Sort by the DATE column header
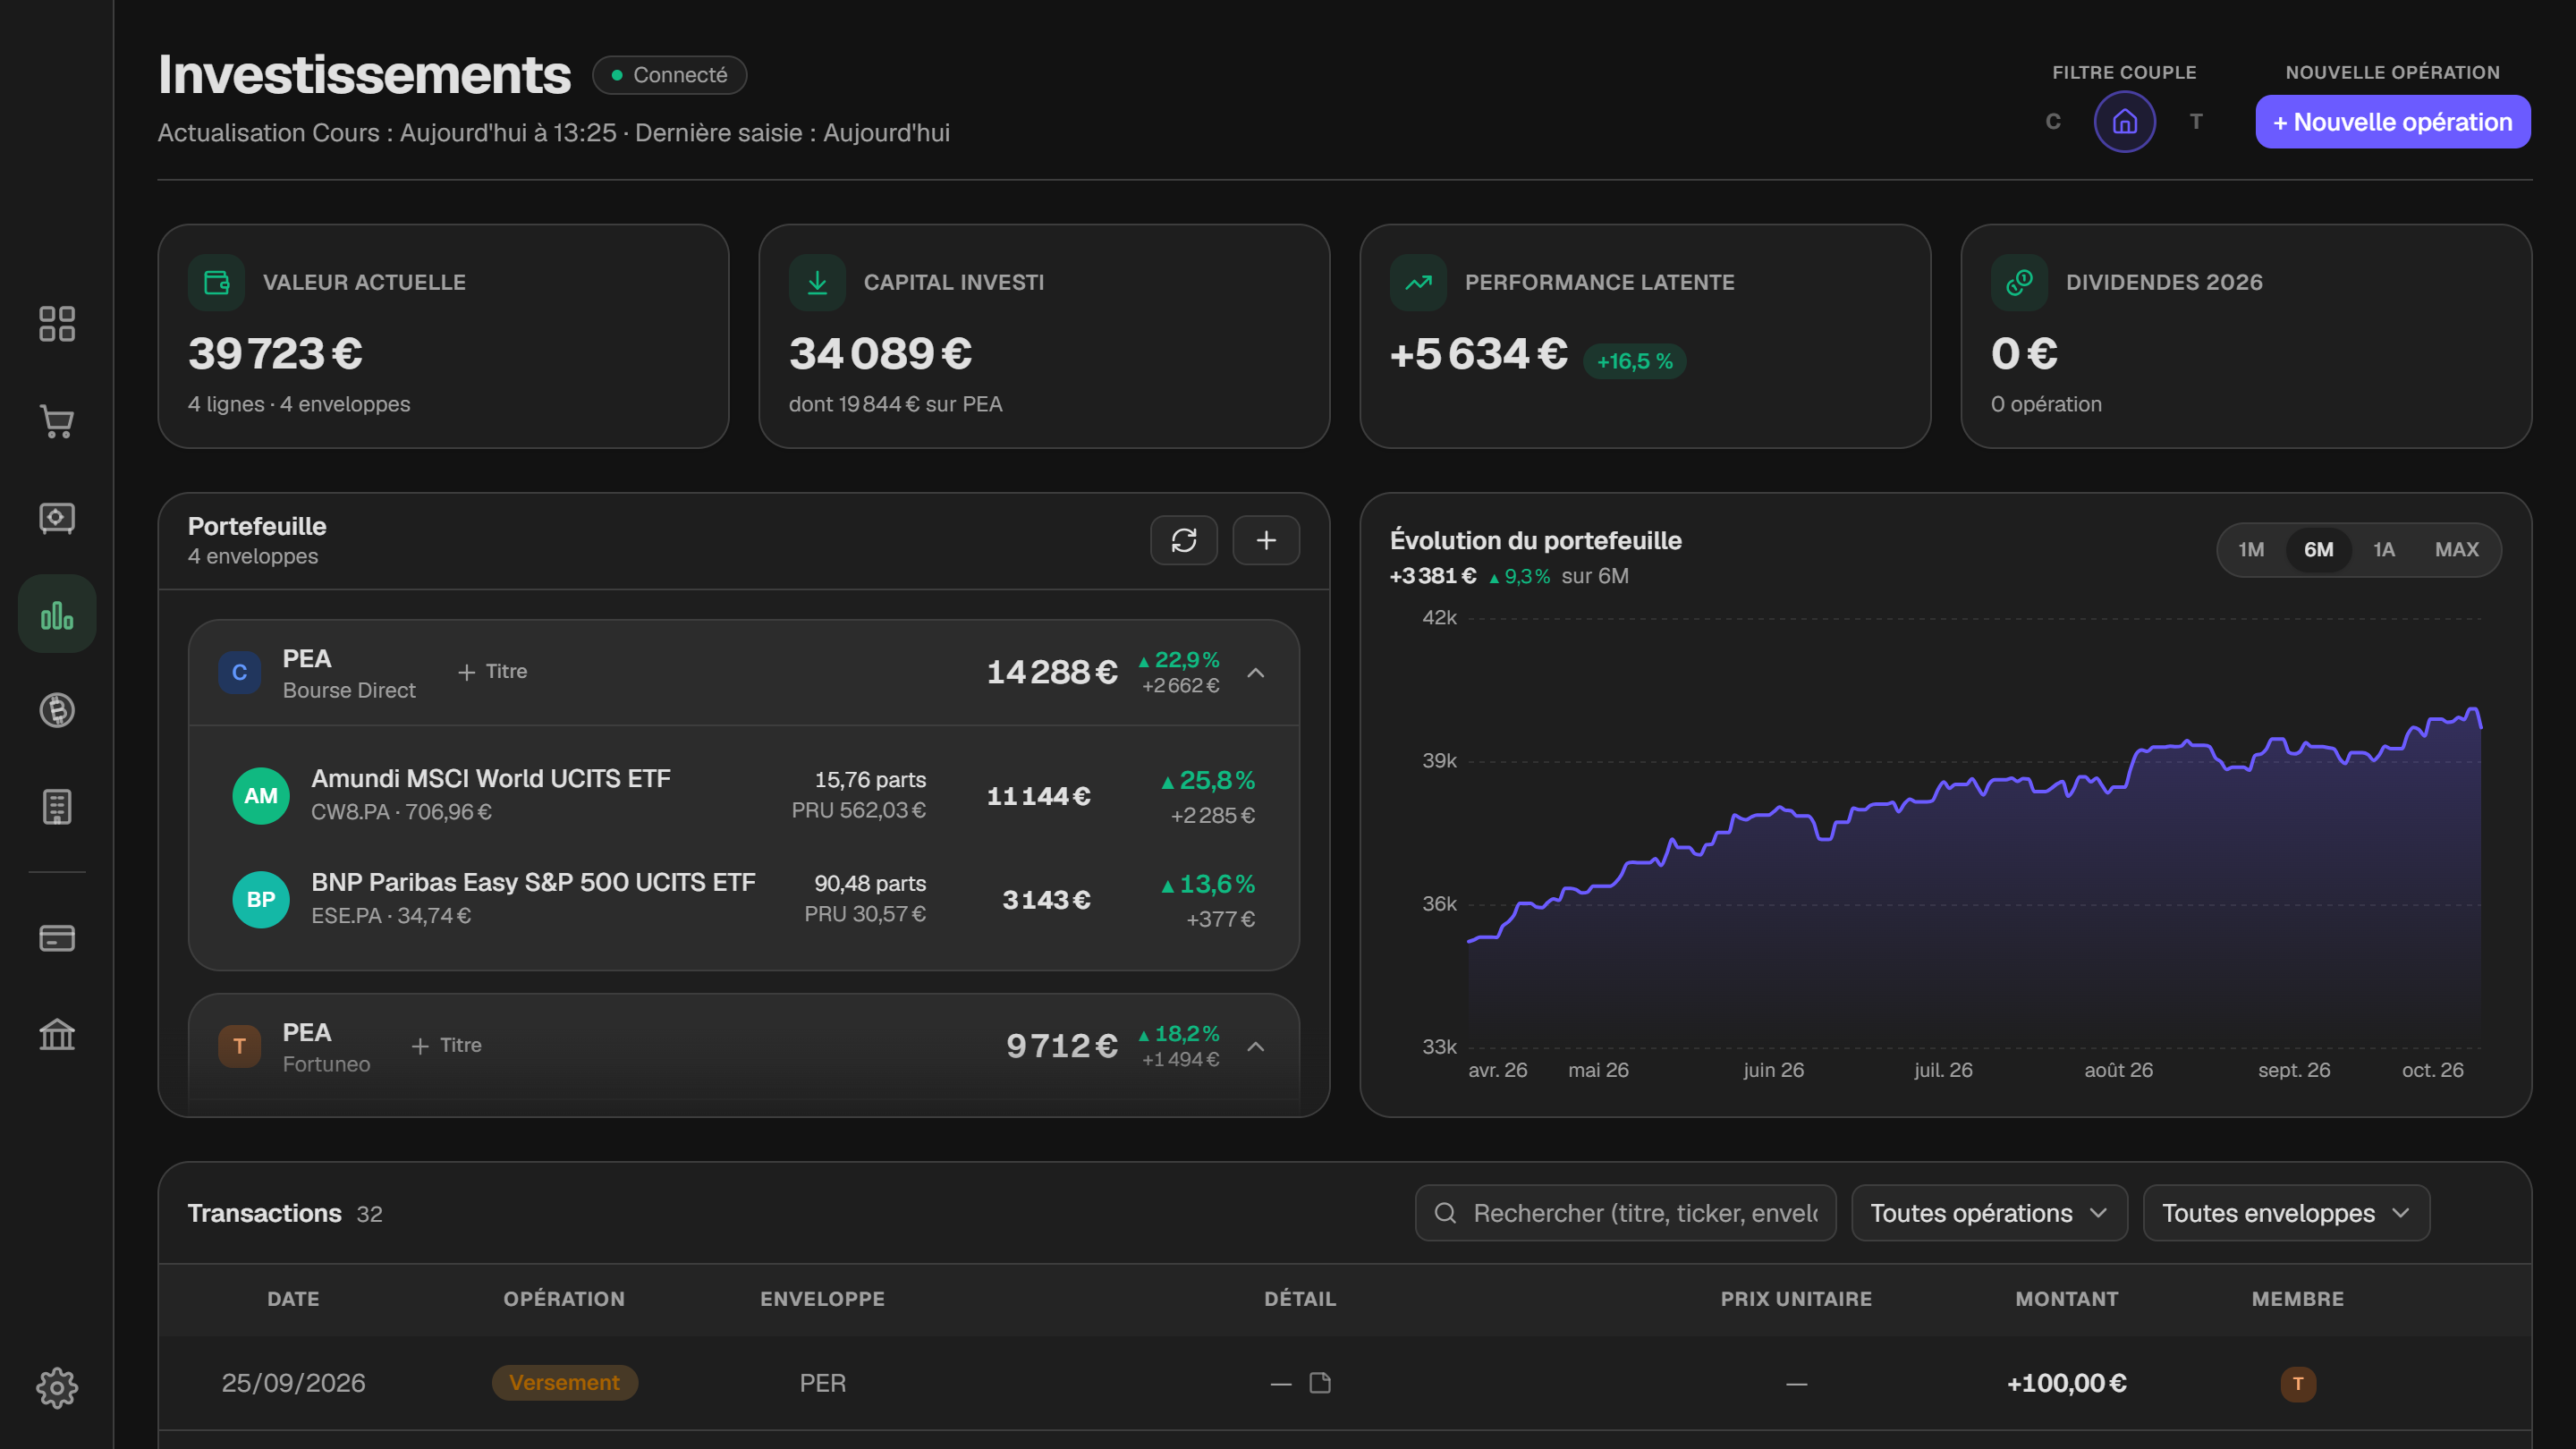 293,1299
